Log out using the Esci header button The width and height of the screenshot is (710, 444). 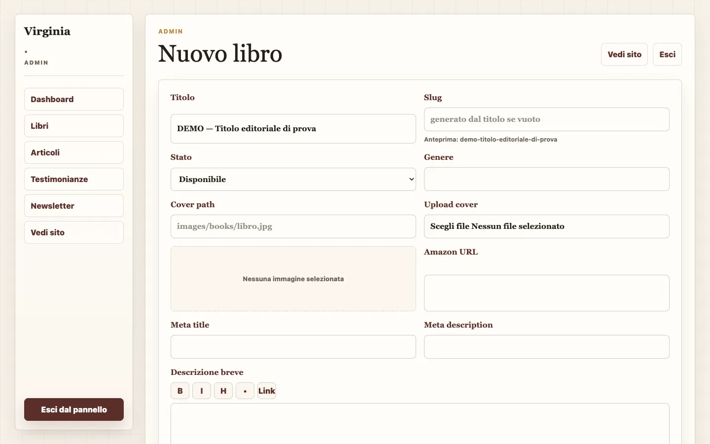[x=667, y=54]
